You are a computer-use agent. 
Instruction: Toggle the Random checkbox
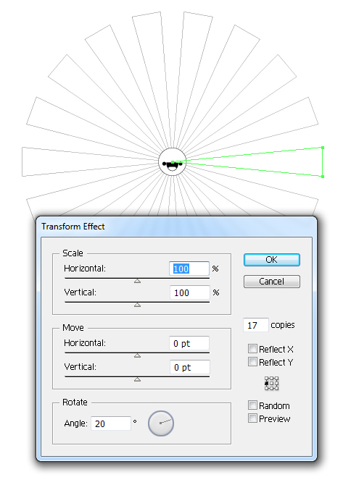[252, 405]
